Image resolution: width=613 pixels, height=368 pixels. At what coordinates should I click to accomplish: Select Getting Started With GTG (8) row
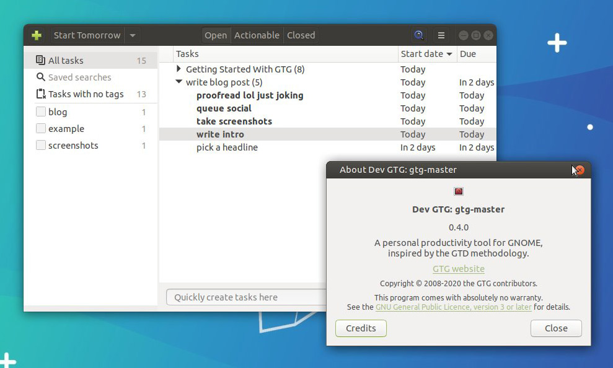328,69
